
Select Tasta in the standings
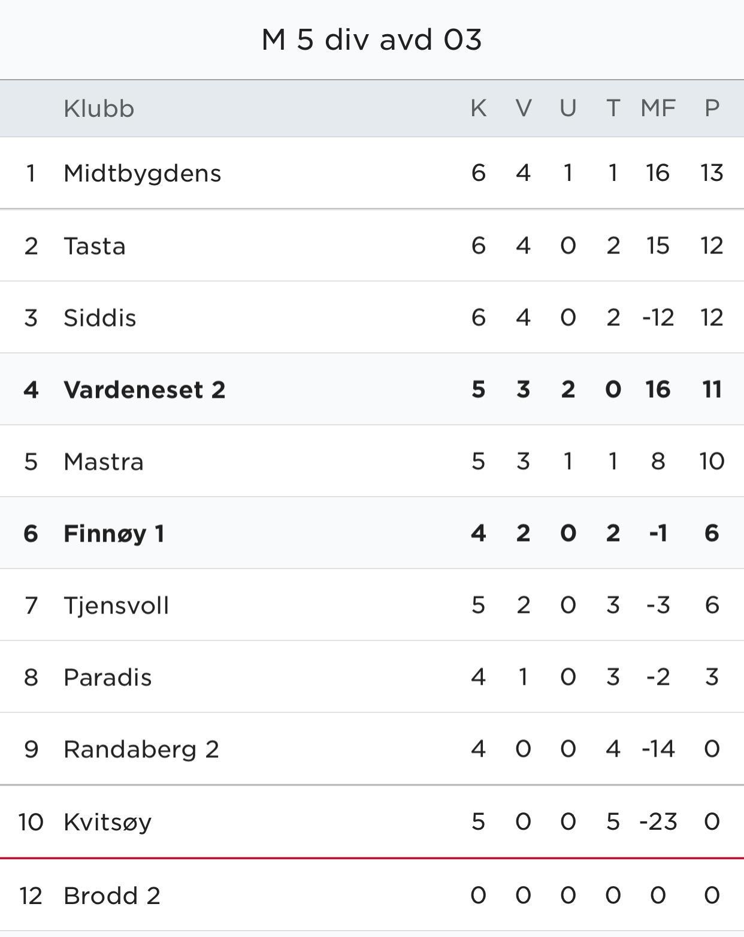pos(95,246)
